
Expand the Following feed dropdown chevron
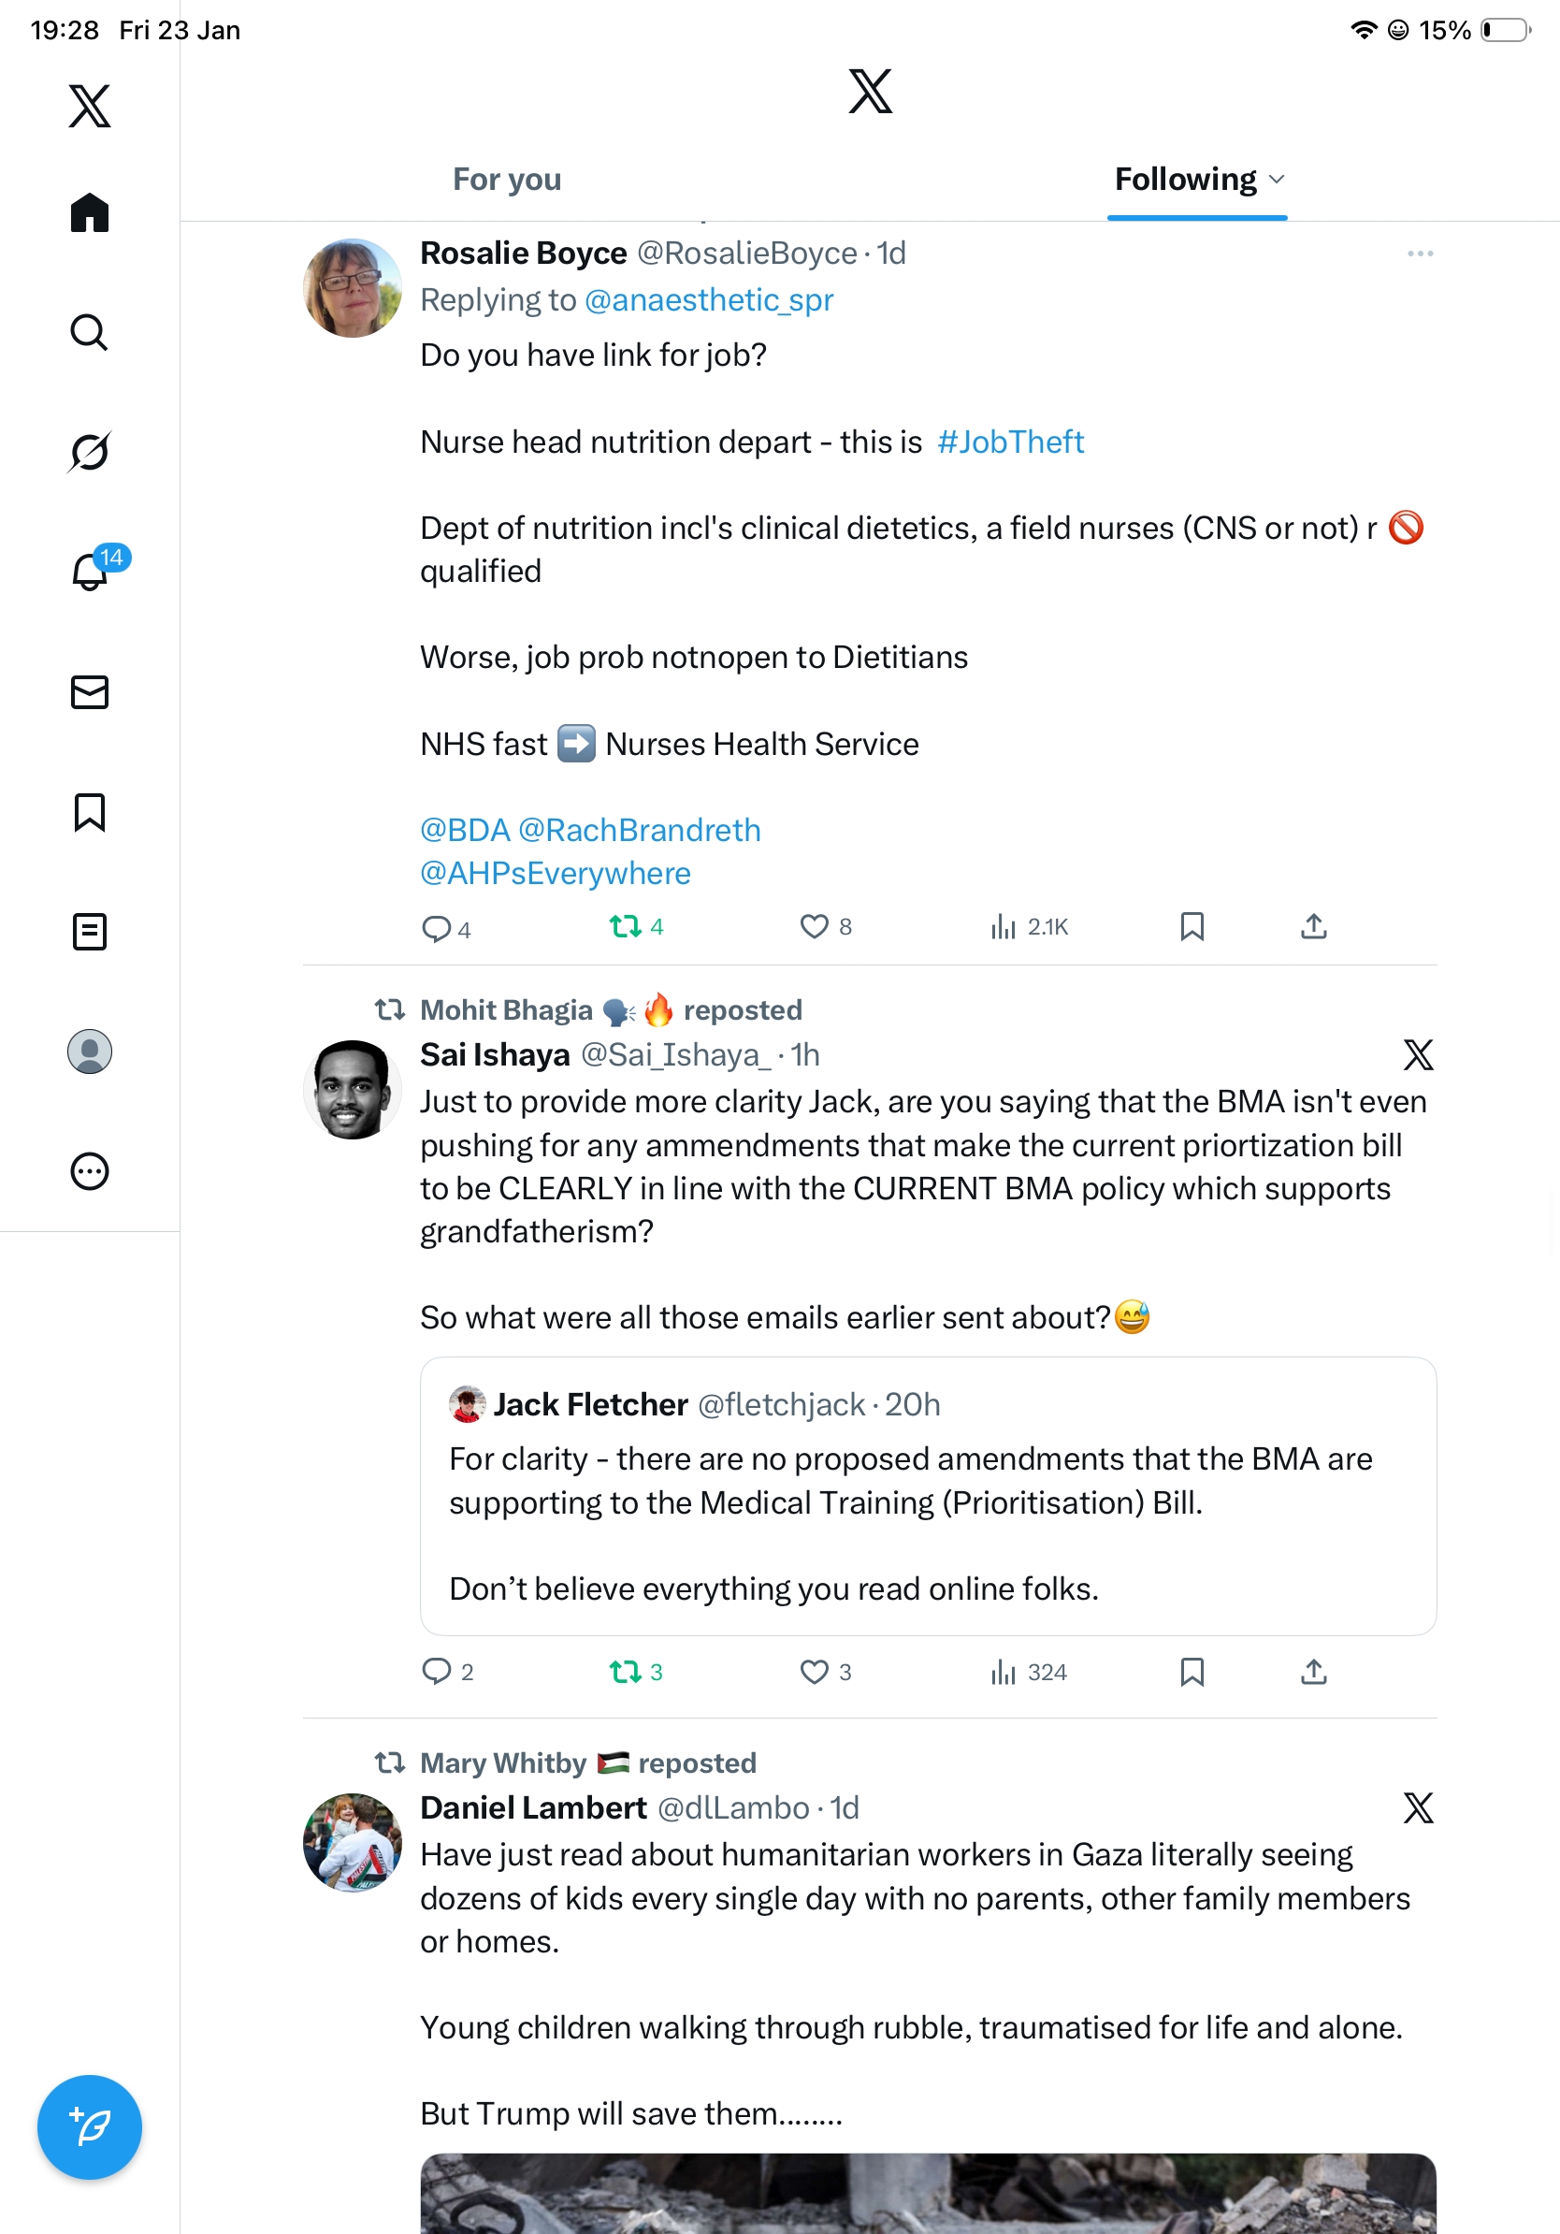1277,179
